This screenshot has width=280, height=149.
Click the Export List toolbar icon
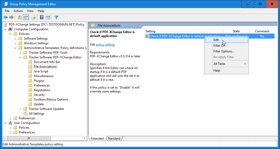[x=34, y=17]
